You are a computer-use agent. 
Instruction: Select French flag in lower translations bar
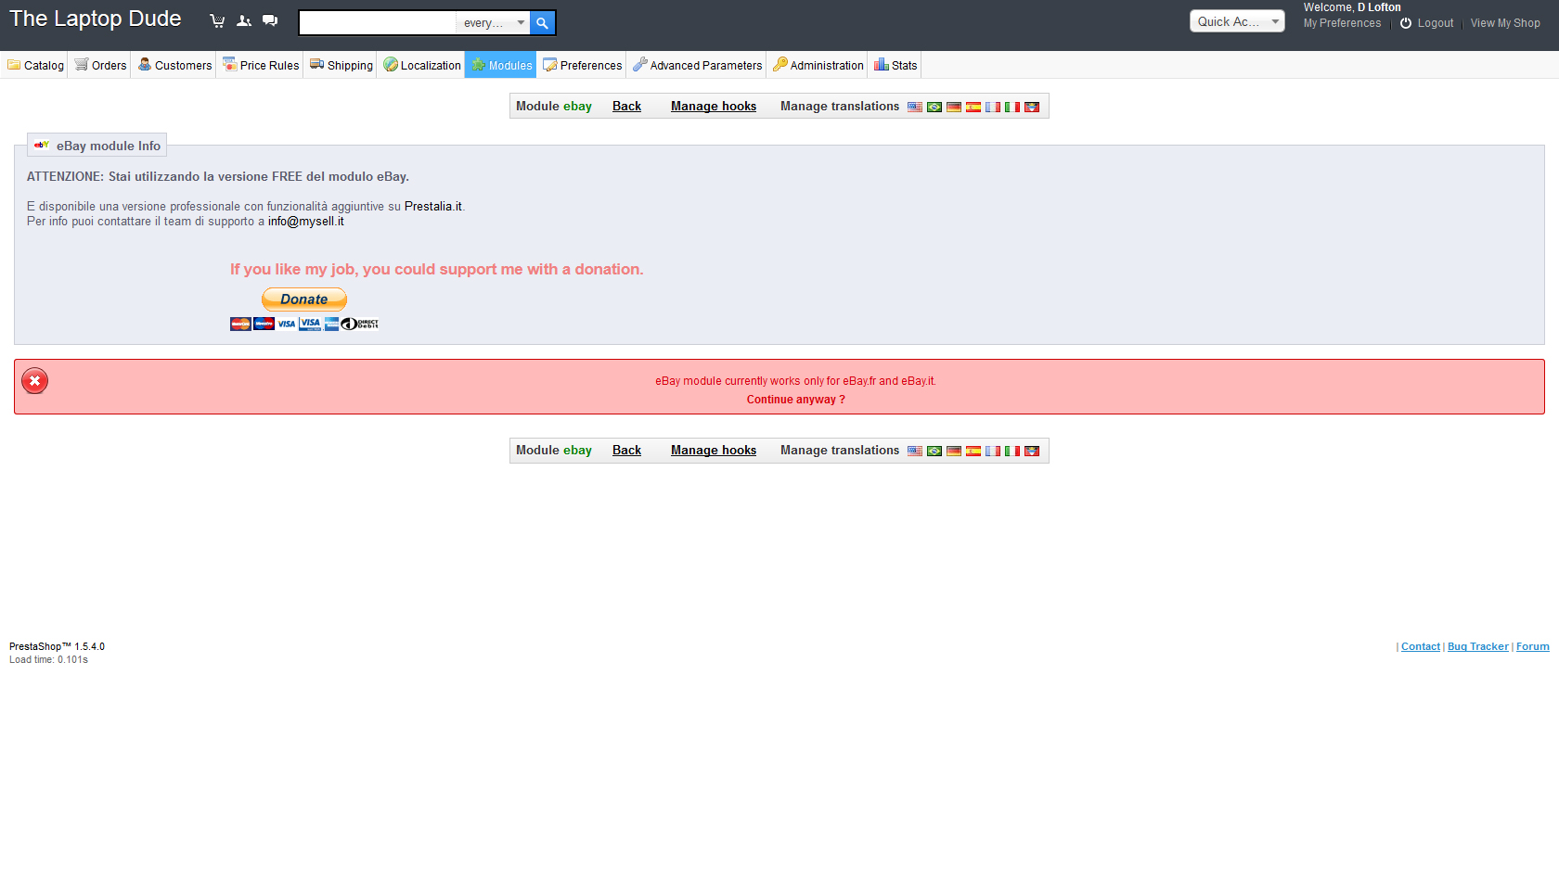[x=993, y=452]
